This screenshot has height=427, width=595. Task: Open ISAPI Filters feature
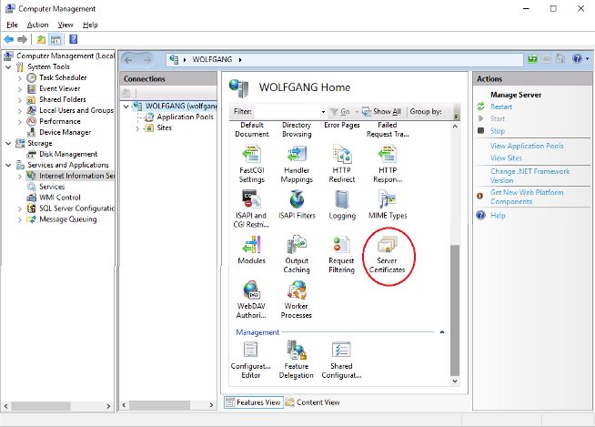tap(297, 205)
